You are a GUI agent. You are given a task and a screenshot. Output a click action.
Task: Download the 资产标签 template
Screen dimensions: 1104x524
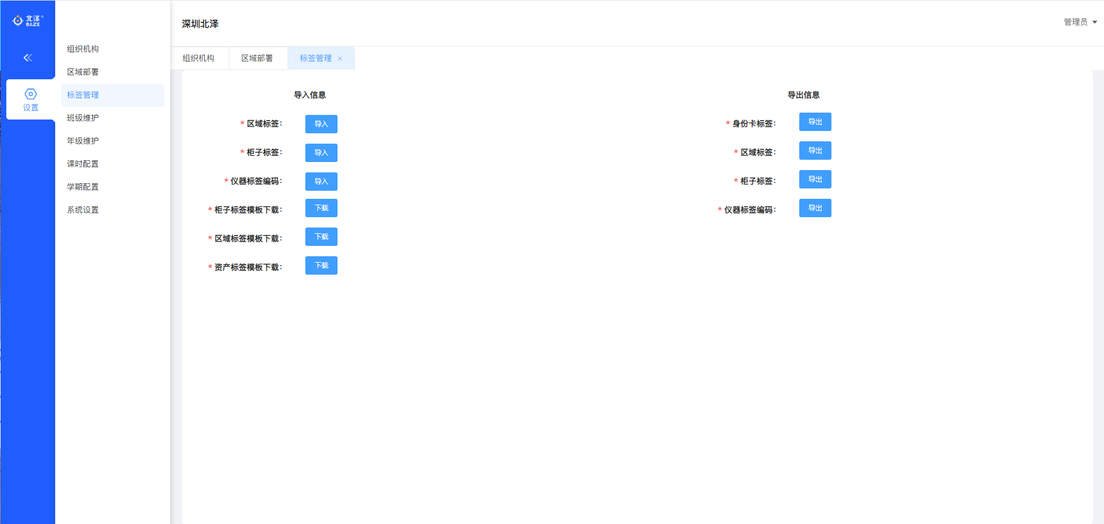pyautogui.click(x=321, y=265)
